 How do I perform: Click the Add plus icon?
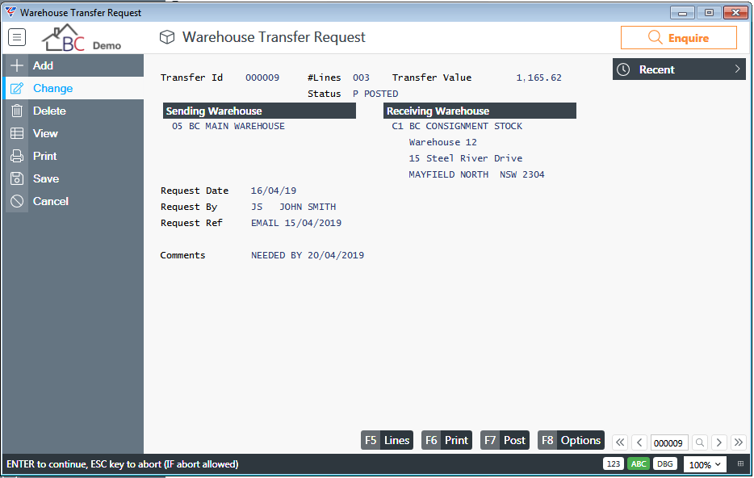17,65
